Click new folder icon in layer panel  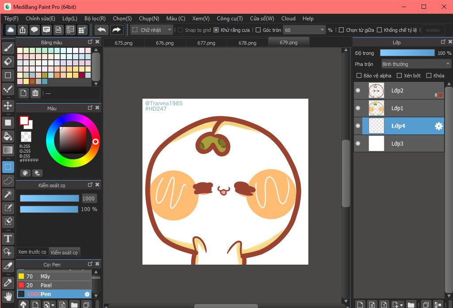click(x=411, y=304)
